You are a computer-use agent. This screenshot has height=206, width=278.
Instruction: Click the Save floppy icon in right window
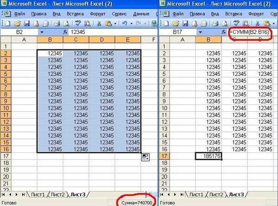[x=185, y=24]
